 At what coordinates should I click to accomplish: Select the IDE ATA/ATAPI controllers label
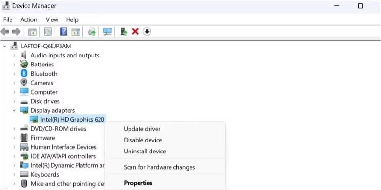click(x=63, y=156)
